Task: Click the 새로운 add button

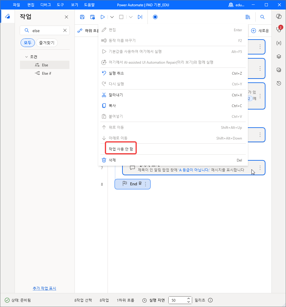Action: [260, 31]
